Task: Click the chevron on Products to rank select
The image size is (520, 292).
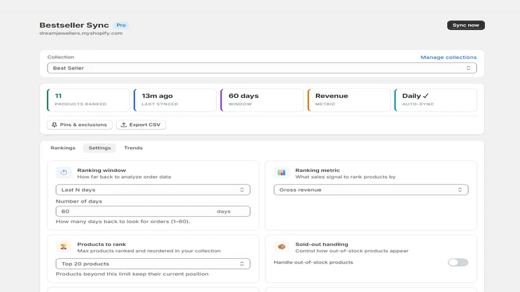Action: pos(242,264)
